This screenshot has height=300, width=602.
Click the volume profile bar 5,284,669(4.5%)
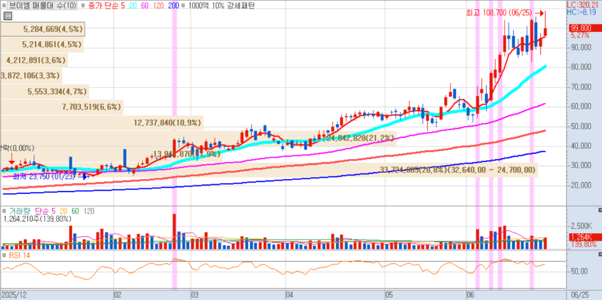point(42,29)
